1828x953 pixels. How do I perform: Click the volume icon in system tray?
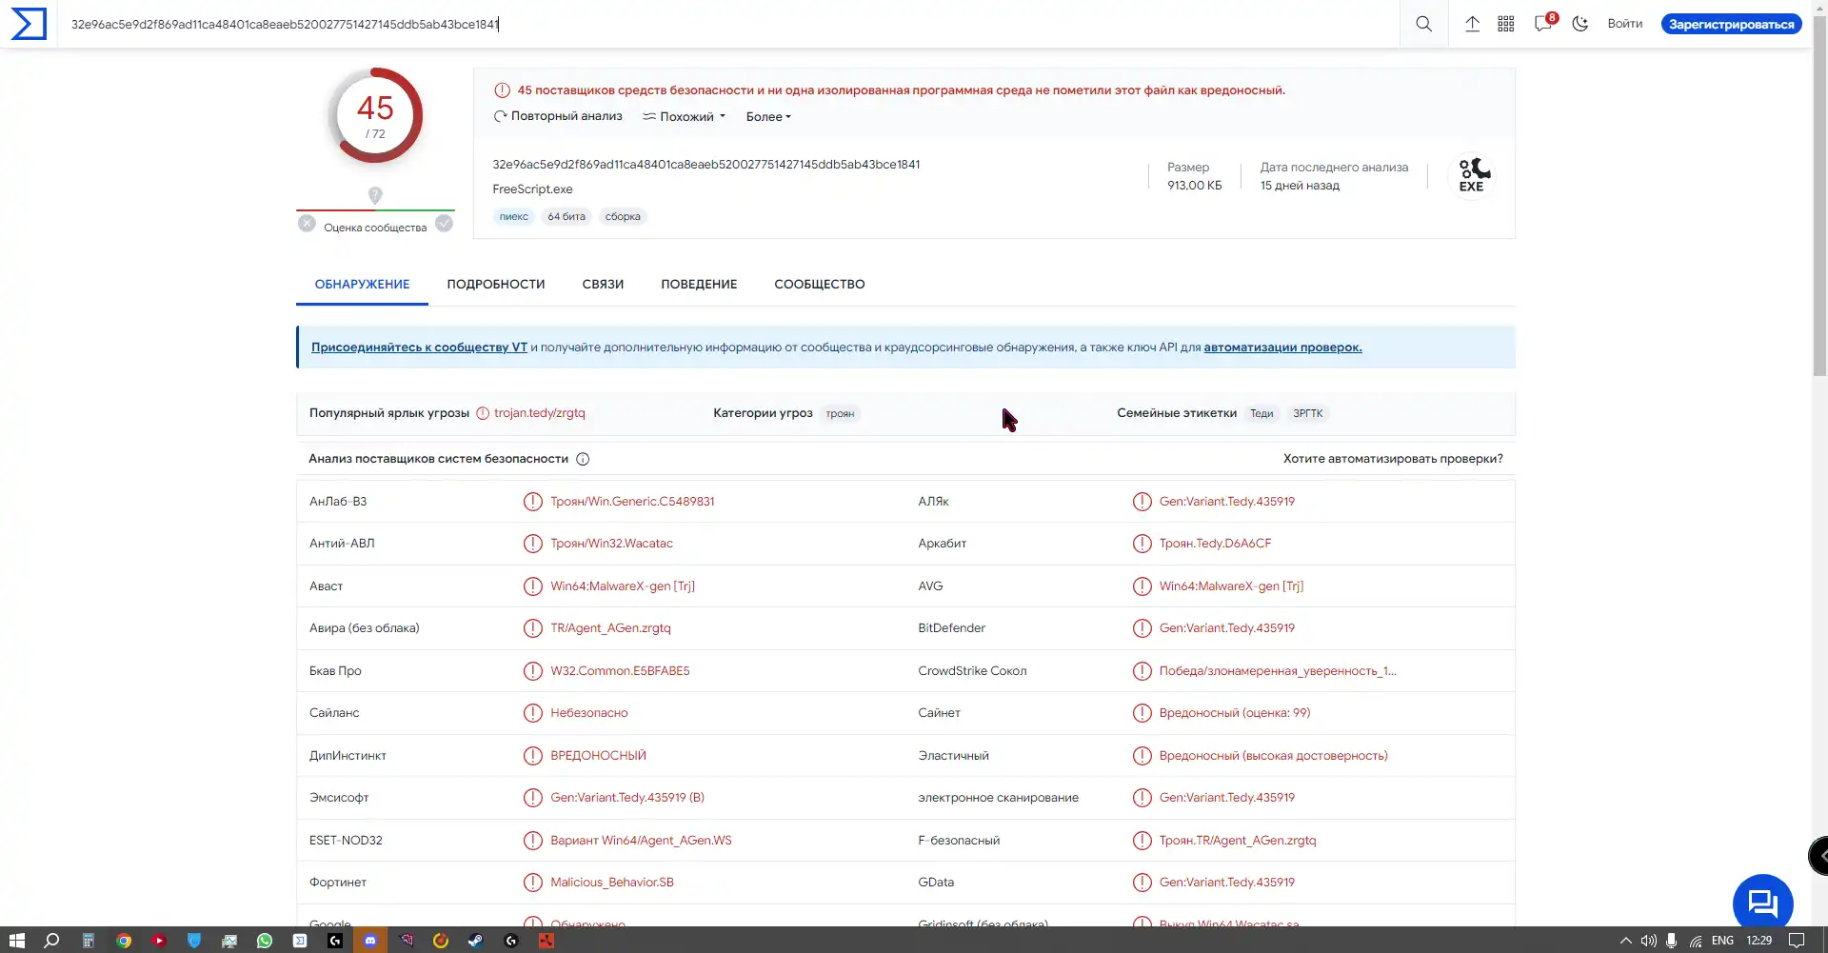1648,941
